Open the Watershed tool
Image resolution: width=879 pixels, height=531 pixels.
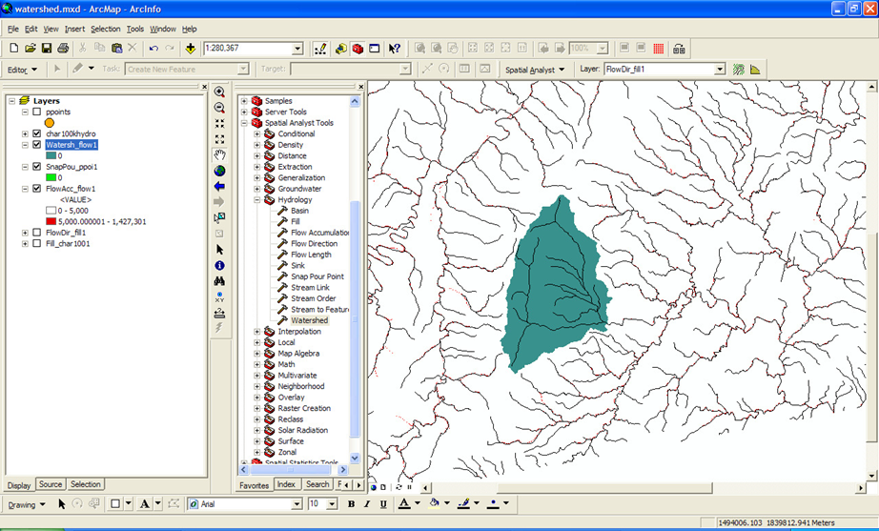(x=310, y=320)
